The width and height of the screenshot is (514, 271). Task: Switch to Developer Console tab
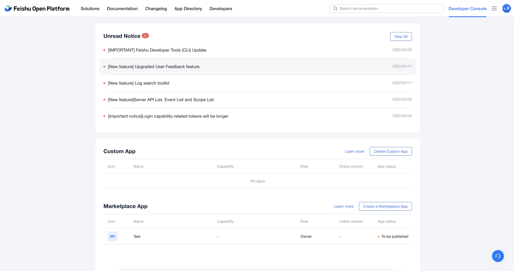click(467, 9)
